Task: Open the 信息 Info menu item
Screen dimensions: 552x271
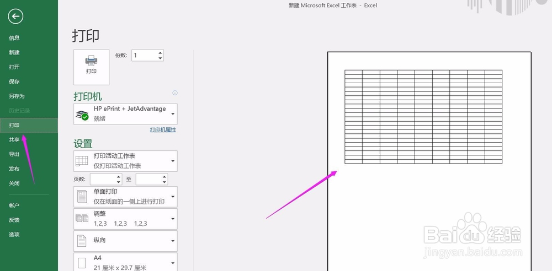Action: click(29, 38)
